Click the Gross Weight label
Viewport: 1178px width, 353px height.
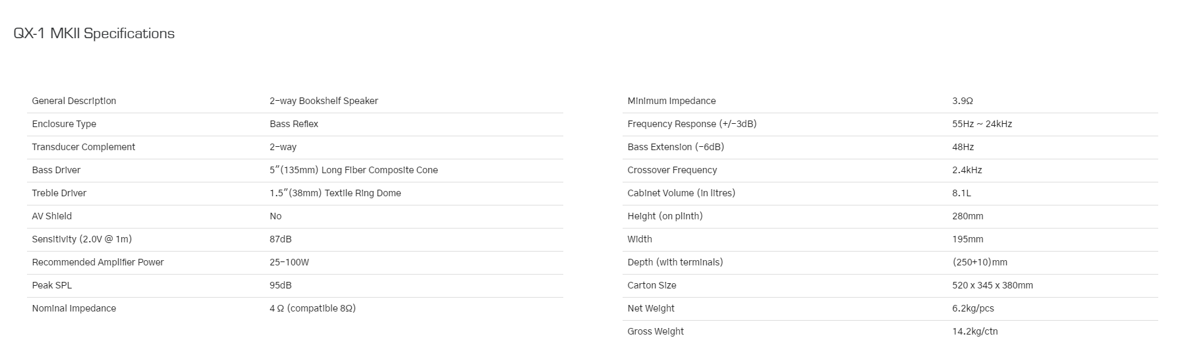pos(656,331)
